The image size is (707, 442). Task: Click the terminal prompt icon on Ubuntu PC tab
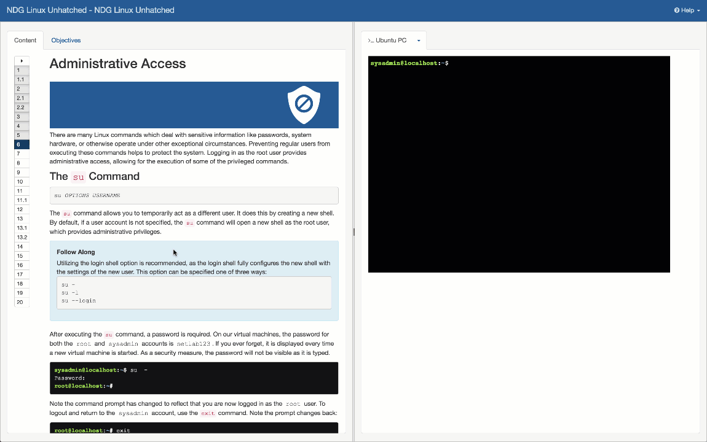tap(371, 41)
